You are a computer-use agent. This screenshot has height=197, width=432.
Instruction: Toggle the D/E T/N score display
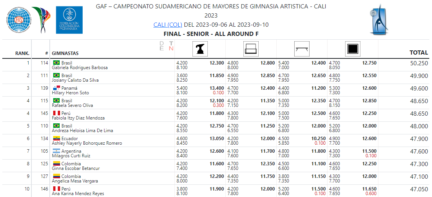[x=166, y=46]
